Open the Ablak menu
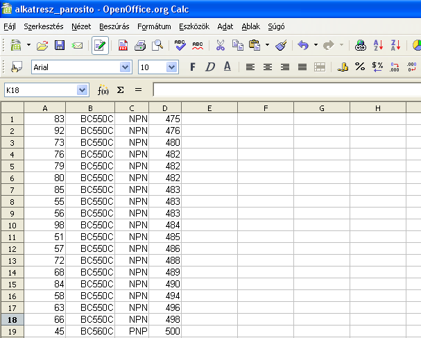The width and height of the screenshot is (421, 338). point(251,26)
